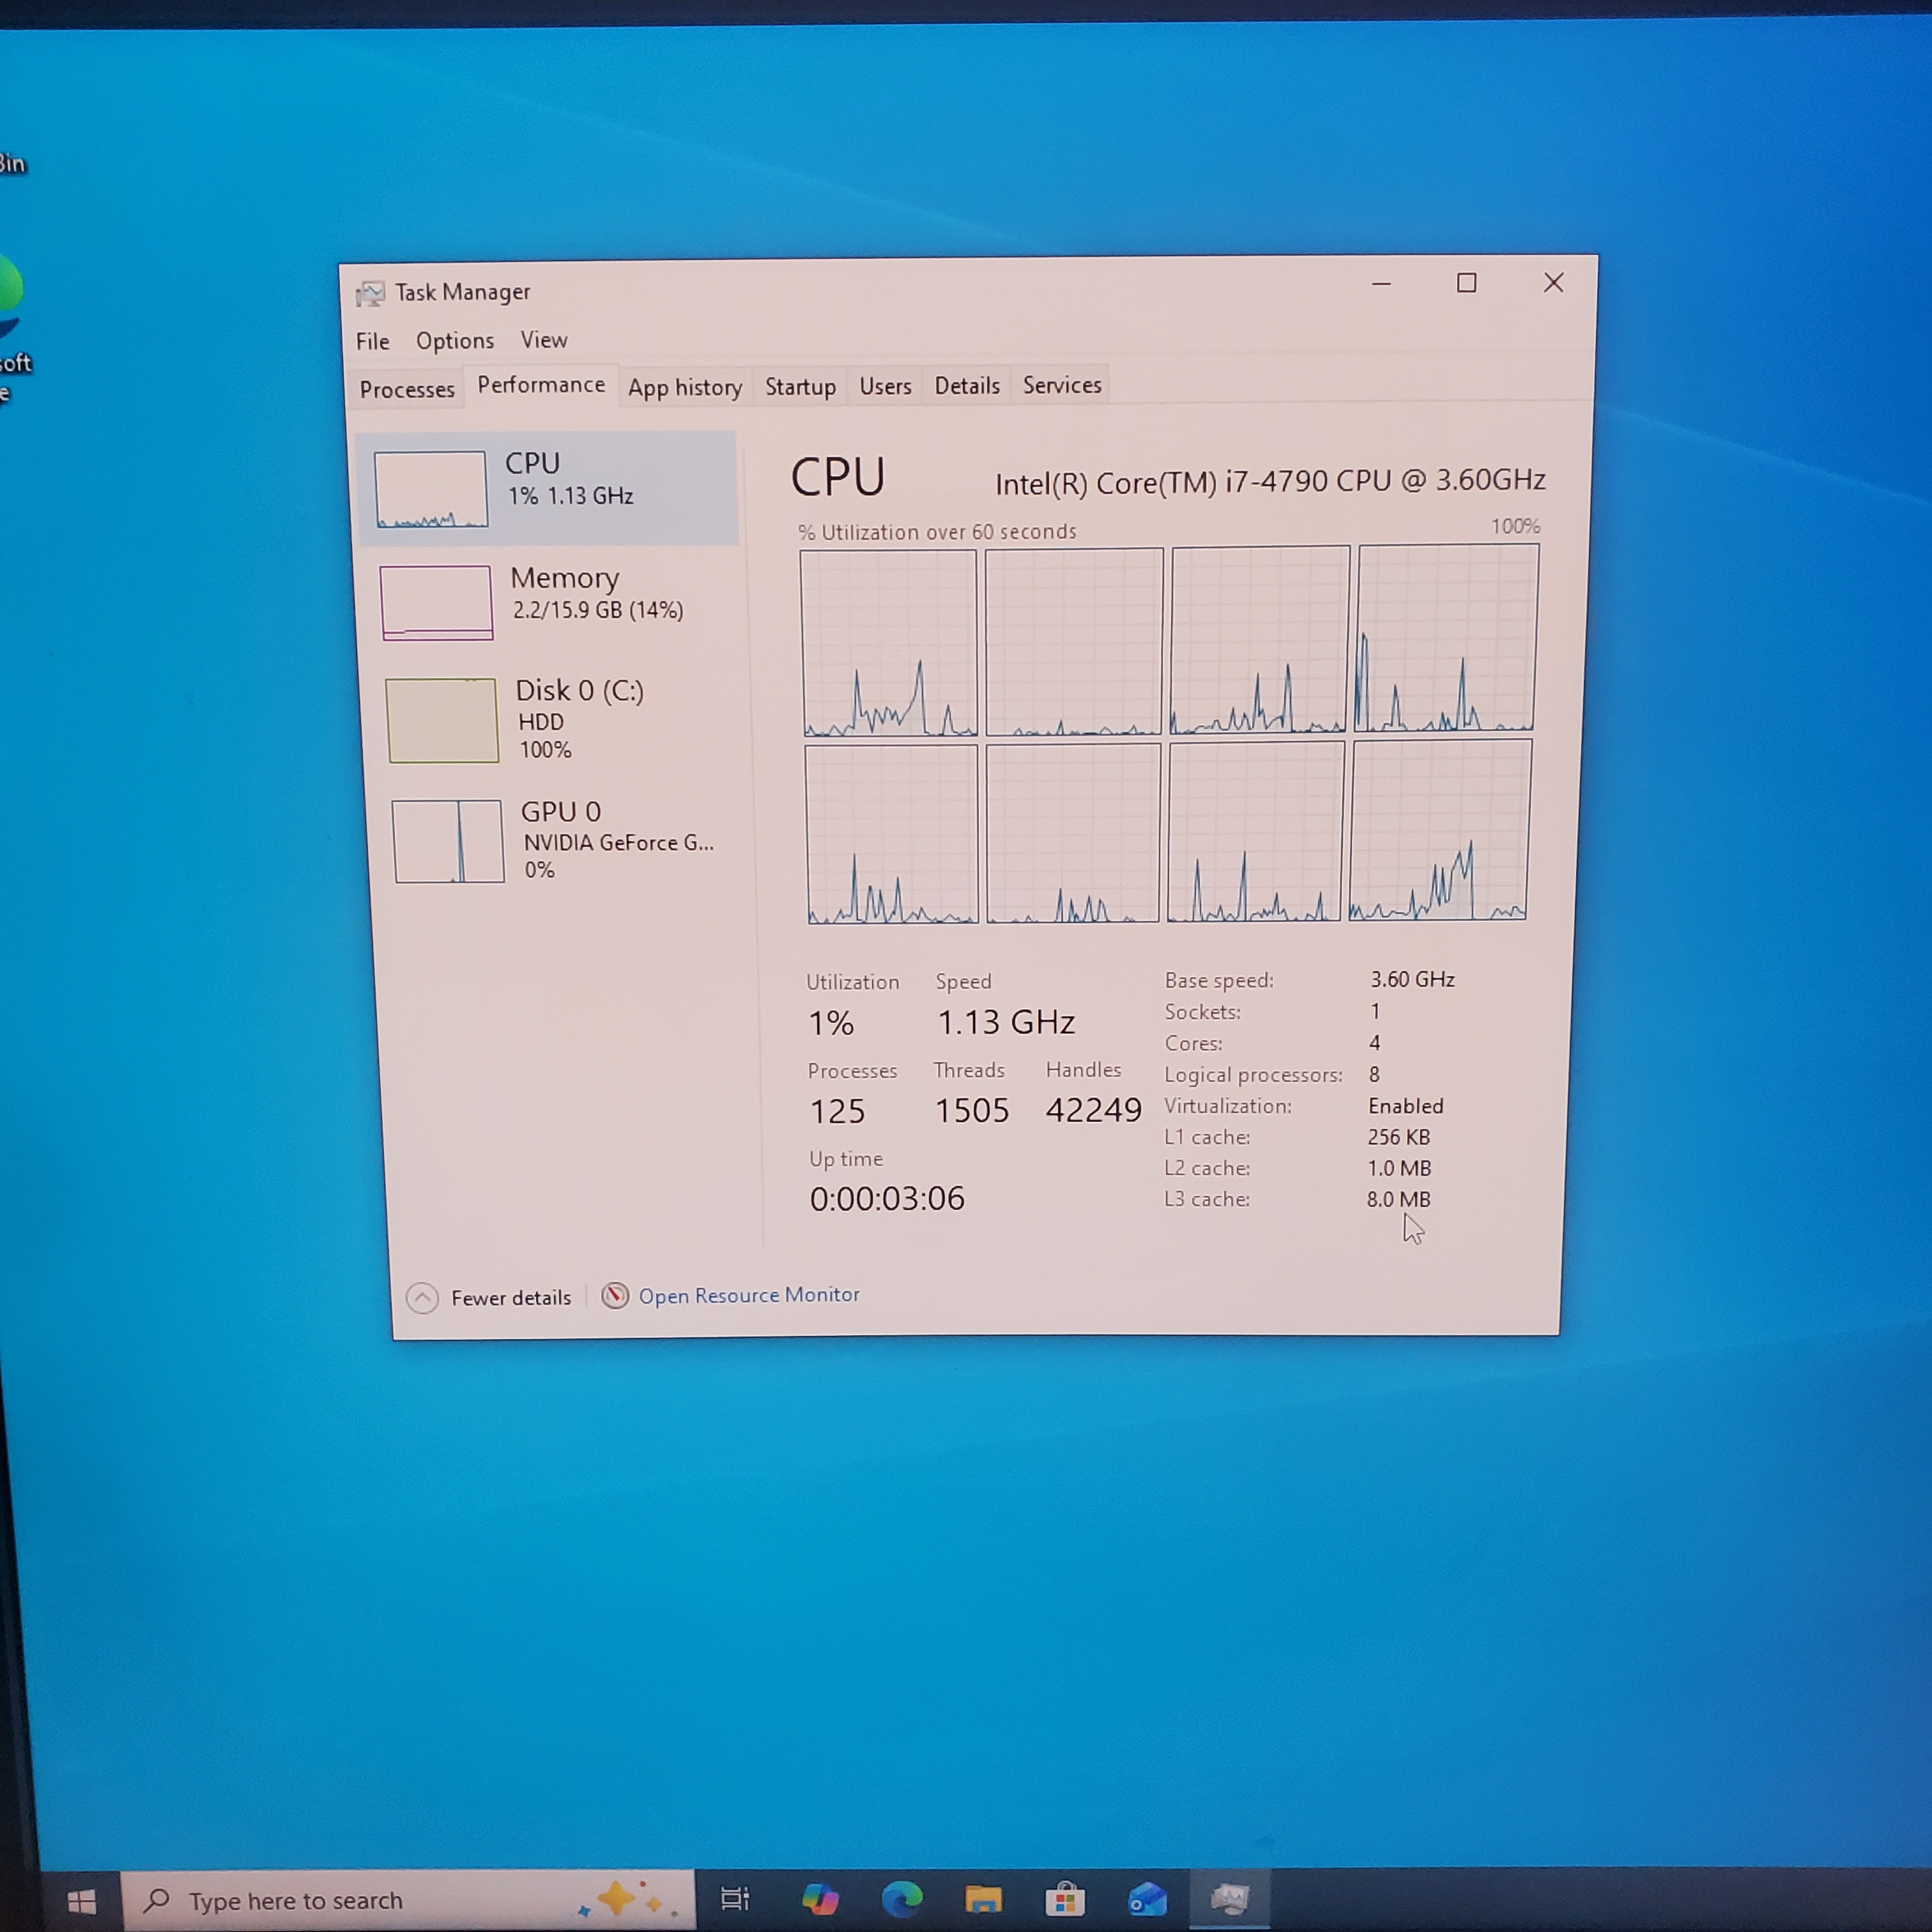
Task: Click the CPU model name text
Action: point(1270,482)
